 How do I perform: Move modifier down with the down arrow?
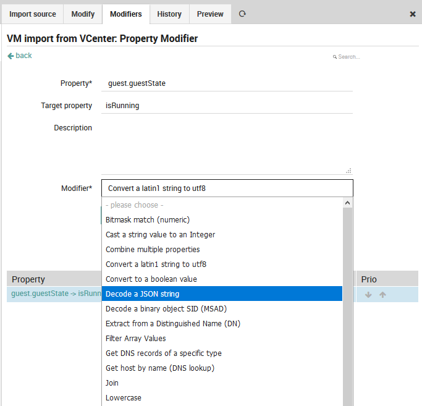pyautogui.click(x=369, y=295)
